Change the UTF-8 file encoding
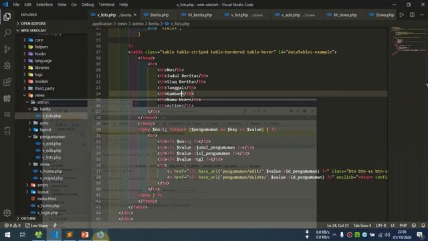The width and height of the screenshot is (428, 241). 381,226
